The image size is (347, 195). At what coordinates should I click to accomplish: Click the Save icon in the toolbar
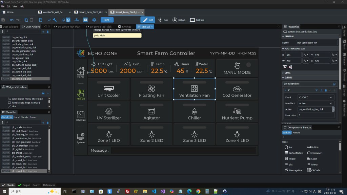3,20
